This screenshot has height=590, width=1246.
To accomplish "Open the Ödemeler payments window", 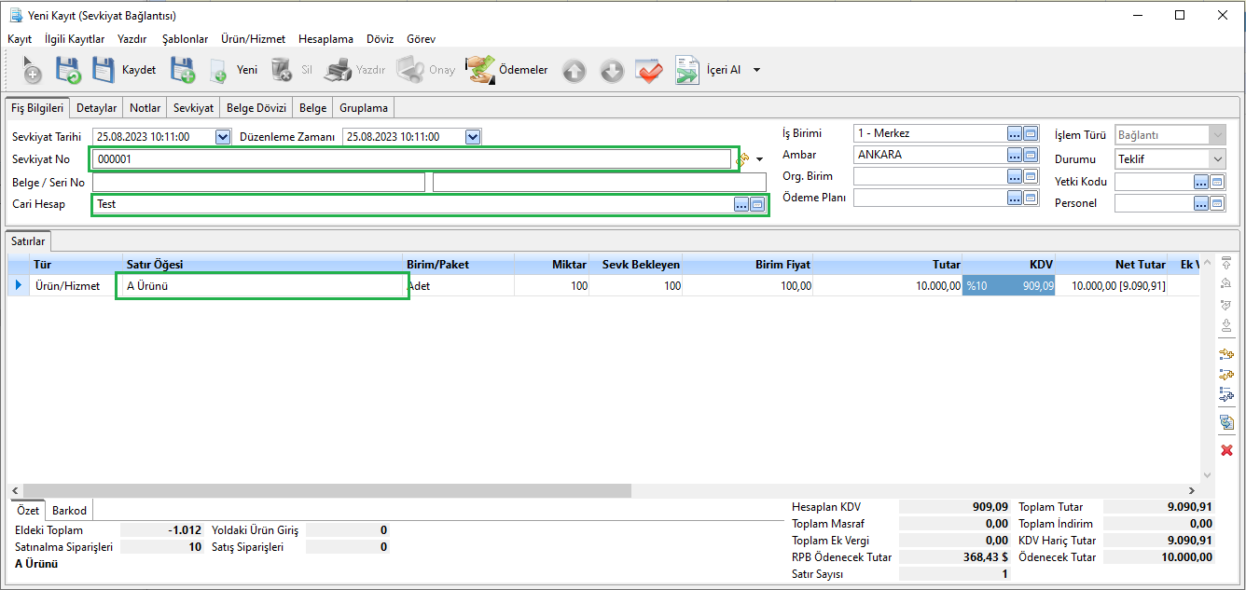I will [x=508, y=70].
